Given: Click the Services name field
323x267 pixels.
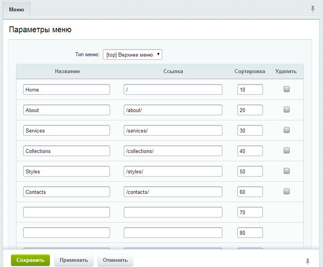Looking at the screenshot, I should [x=66, y=130].
